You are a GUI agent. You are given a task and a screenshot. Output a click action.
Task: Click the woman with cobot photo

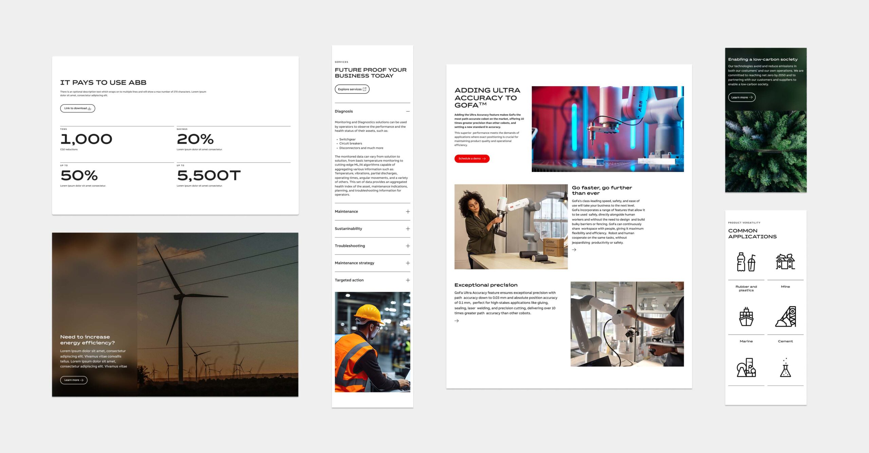[x=511, y=227]
